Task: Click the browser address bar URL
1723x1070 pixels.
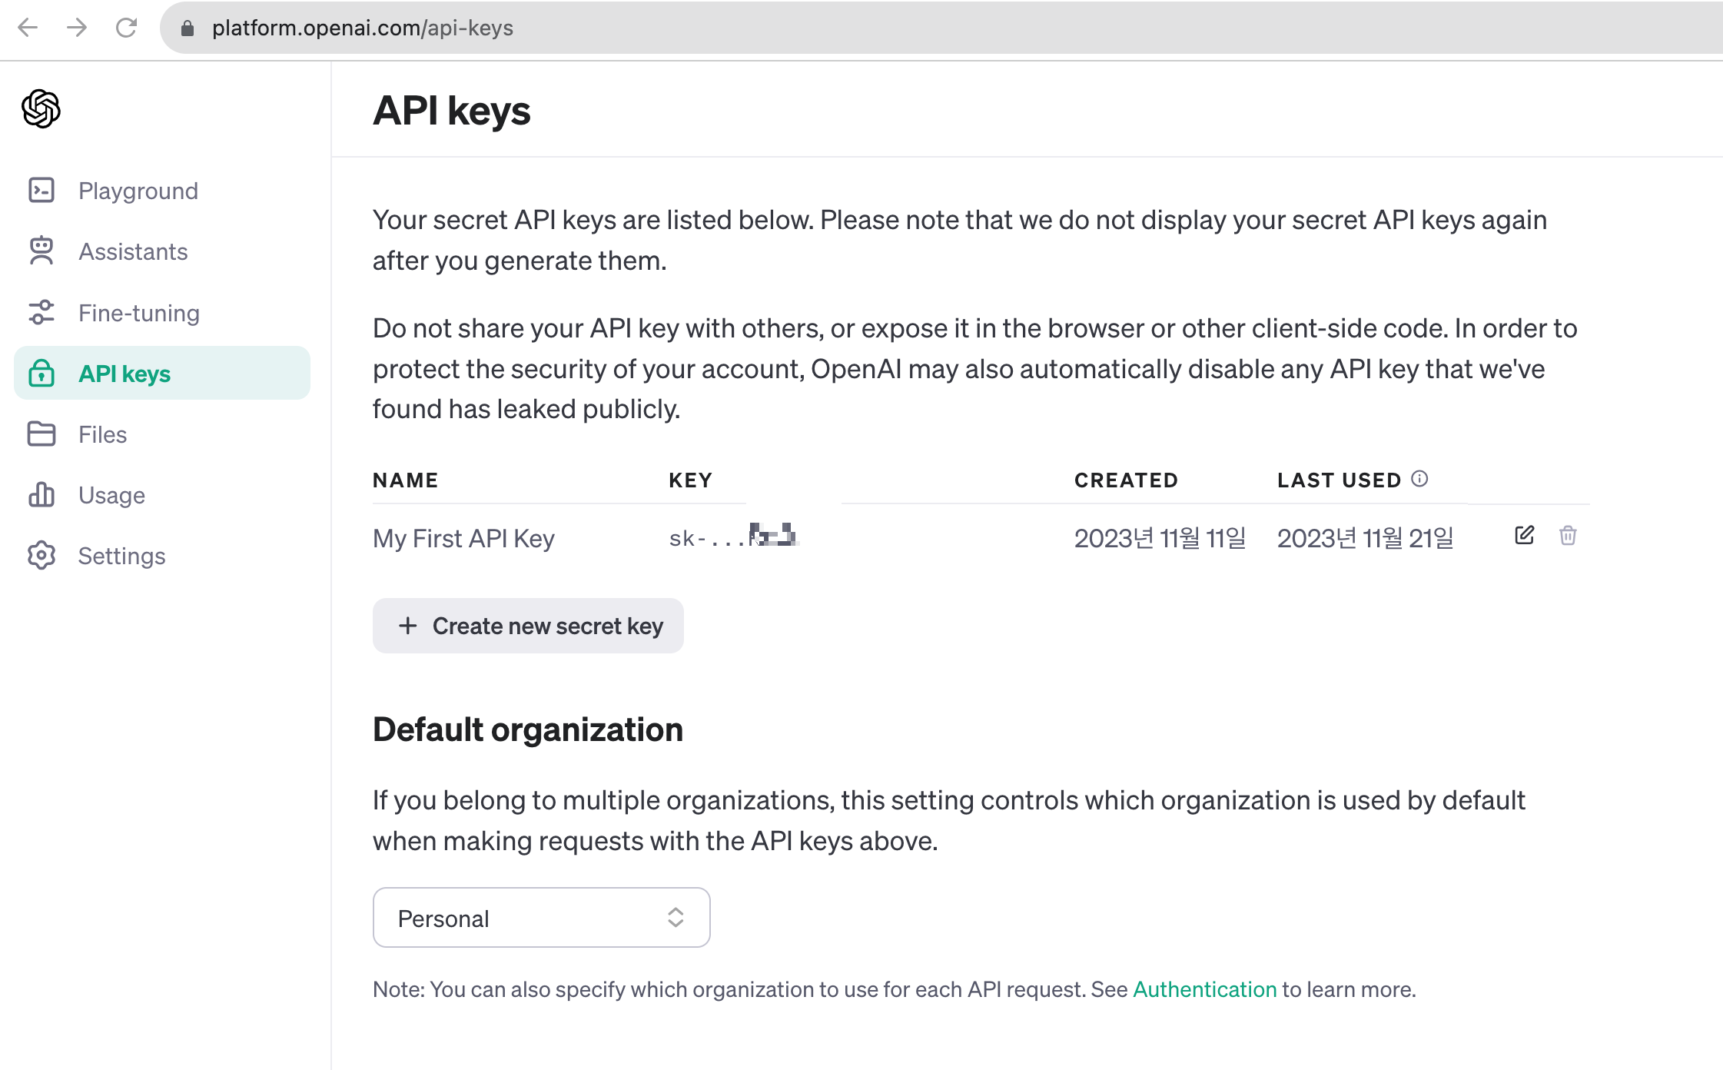Action: coord(363,28)
